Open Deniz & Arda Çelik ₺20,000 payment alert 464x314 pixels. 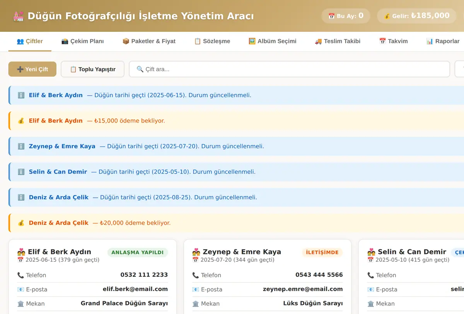(236, 223)
